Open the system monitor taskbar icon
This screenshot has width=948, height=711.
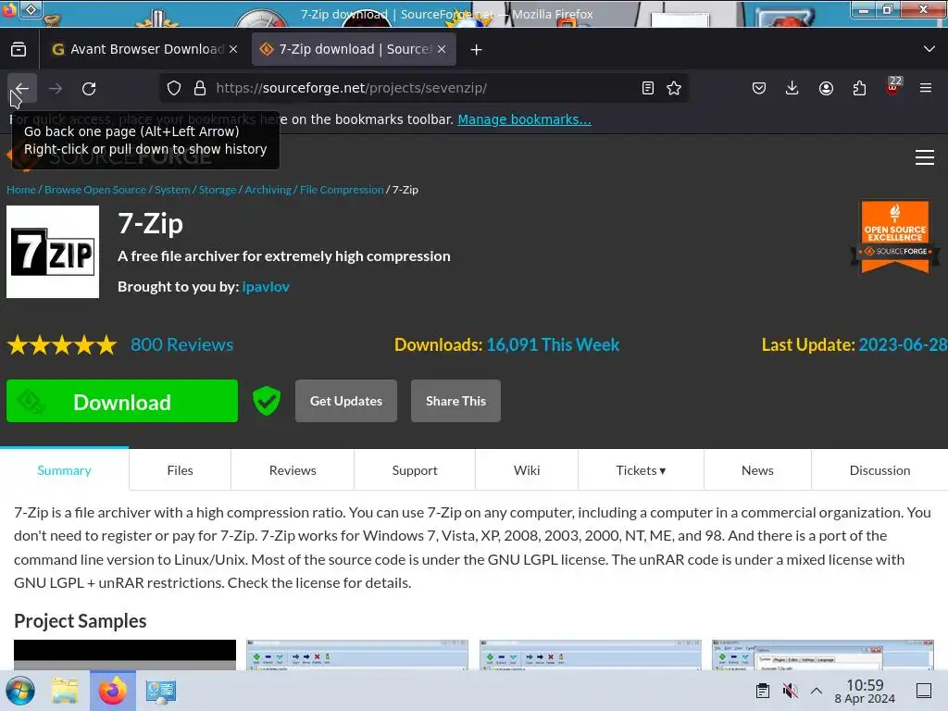(161, 691)
